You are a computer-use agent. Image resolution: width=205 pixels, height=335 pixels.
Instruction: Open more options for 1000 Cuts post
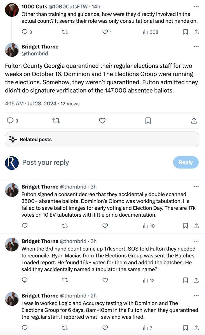coord(196,6)
